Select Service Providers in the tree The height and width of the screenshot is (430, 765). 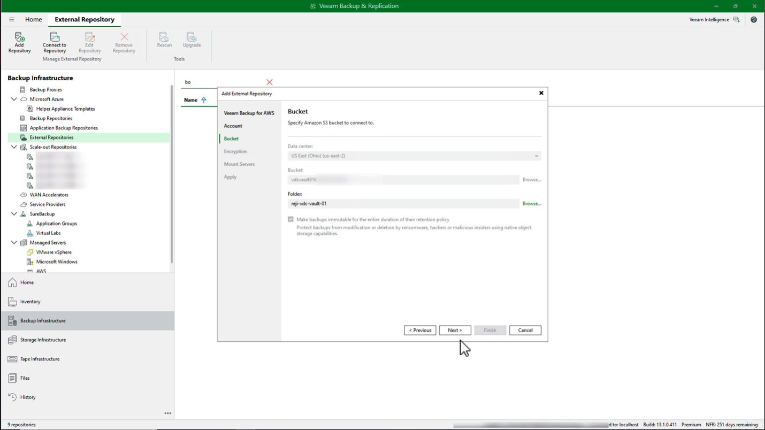[x=48, y=204]
